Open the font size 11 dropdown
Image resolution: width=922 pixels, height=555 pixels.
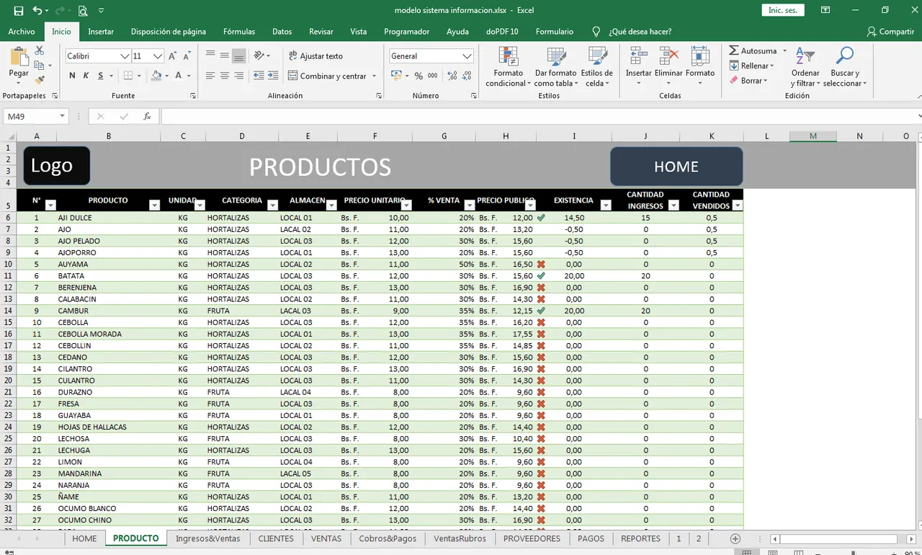click(158, 55)
